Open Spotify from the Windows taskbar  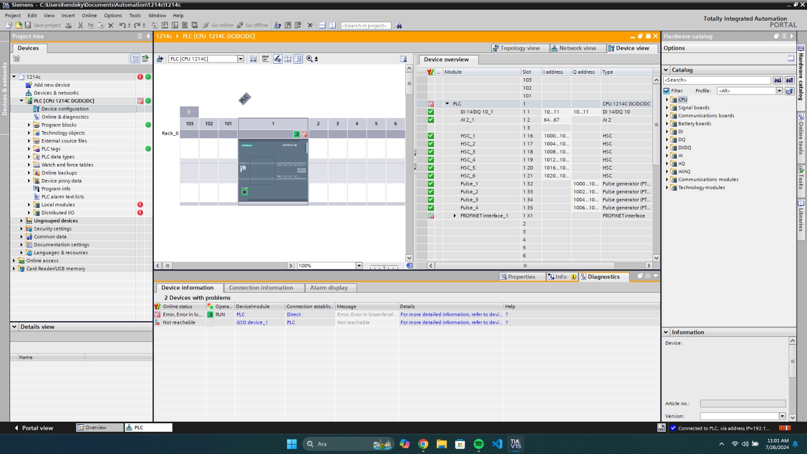479,444
